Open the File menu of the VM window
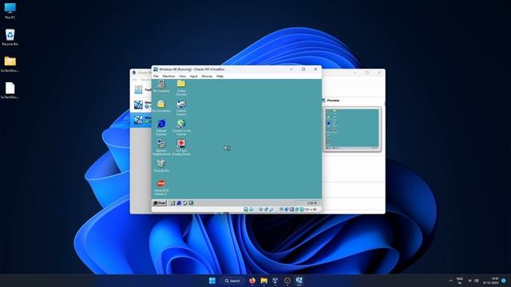Screen dimensions: 511x287 tap(156, 77)
